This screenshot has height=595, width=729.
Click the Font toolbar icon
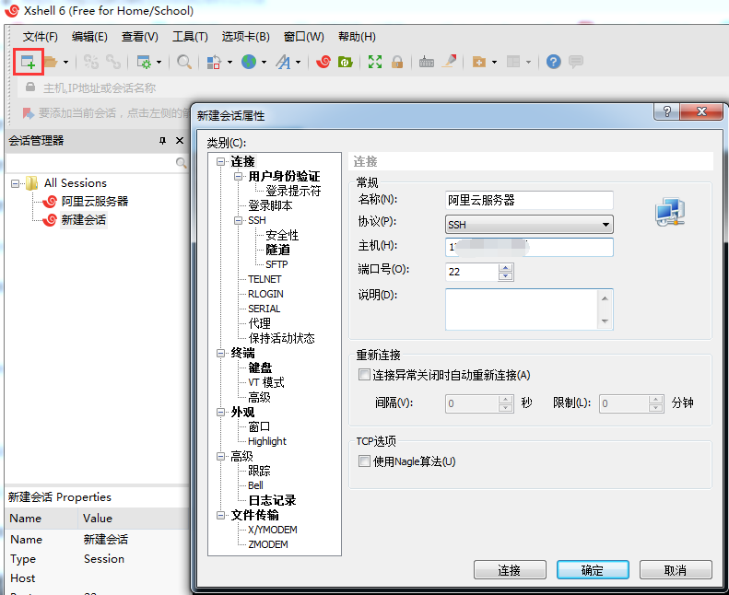click(x=283, y=62)
